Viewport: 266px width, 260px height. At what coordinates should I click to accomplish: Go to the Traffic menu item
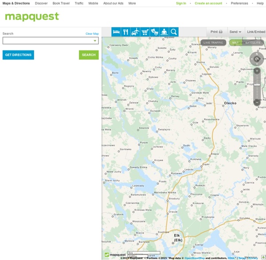pos(79,3)
